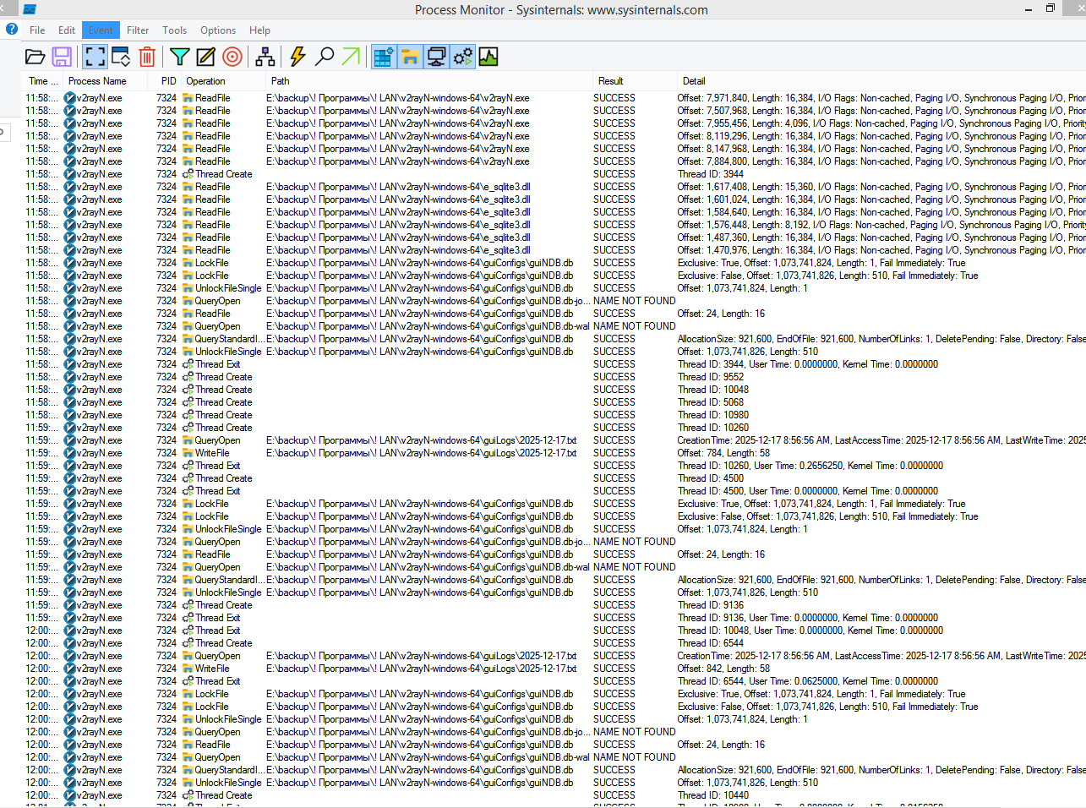
Task: Select the detail cell 'Thread ID: 10980'
Action: [713, 415]
